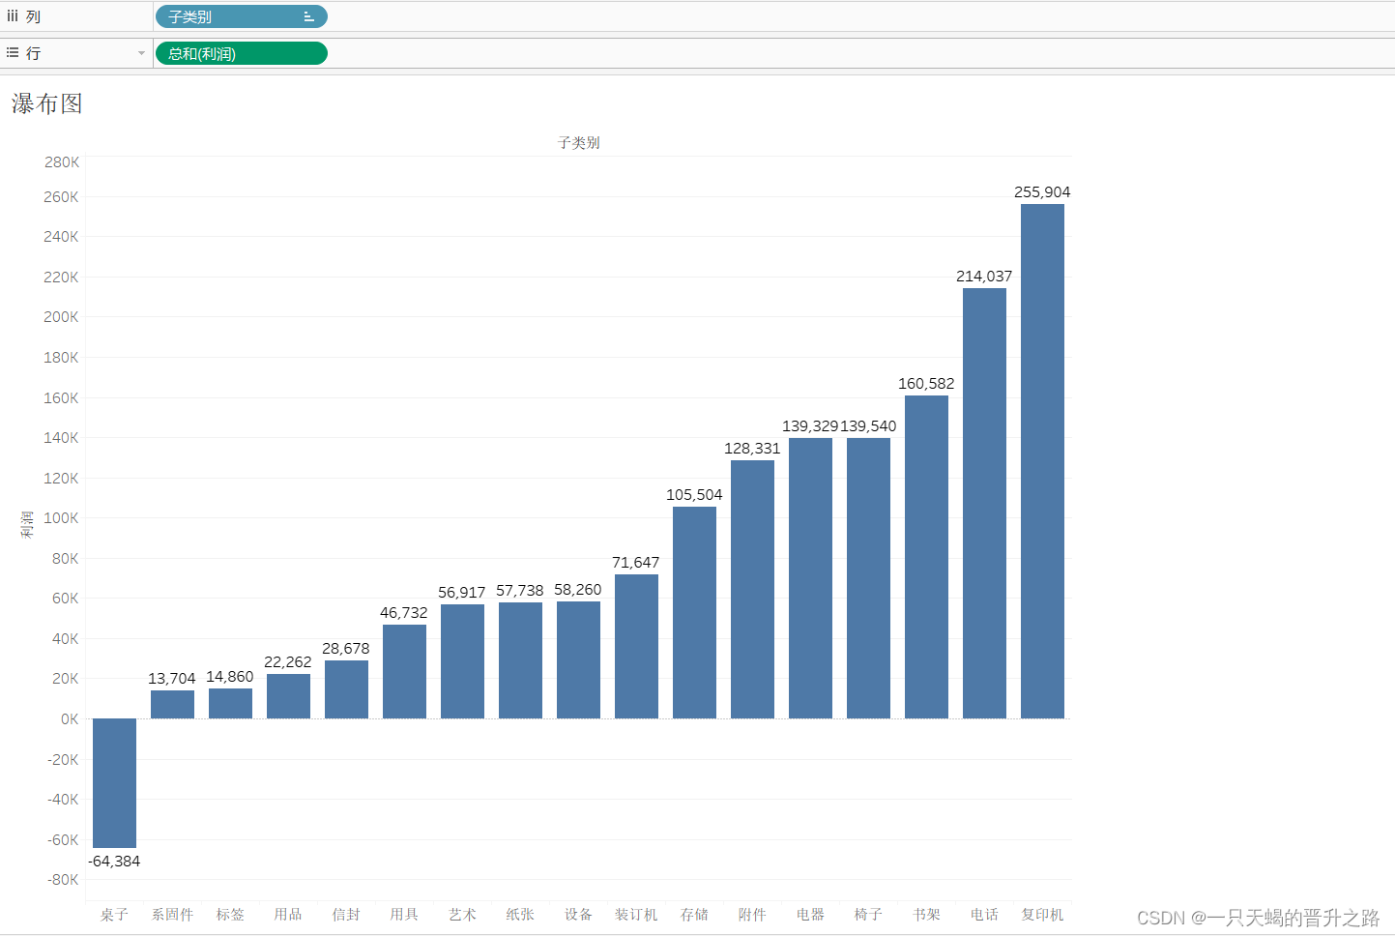Click the 139,540 data label
This screenshot has height=936, width=1395.
[868, 425]
